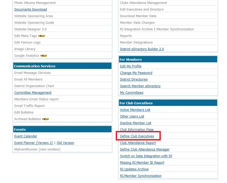The width and height of the screenshot is (227, 183).
Task: Open the Active Members List
Action: coord(135,110)
